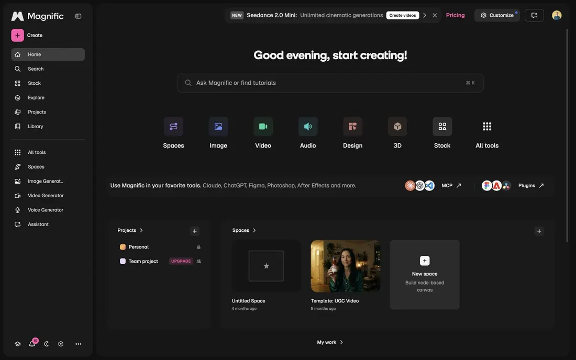
Task: Click the chat icon button near the avatar
Action: click(x=534, y=15)
